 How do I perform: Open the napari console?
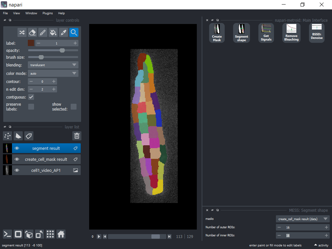7,234
